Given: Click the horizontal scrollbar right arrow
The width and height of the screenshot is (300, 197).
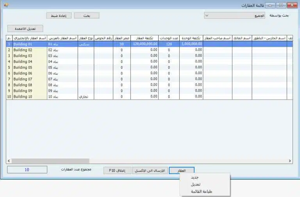Looking at the screenshot, I should coord(290,161).
